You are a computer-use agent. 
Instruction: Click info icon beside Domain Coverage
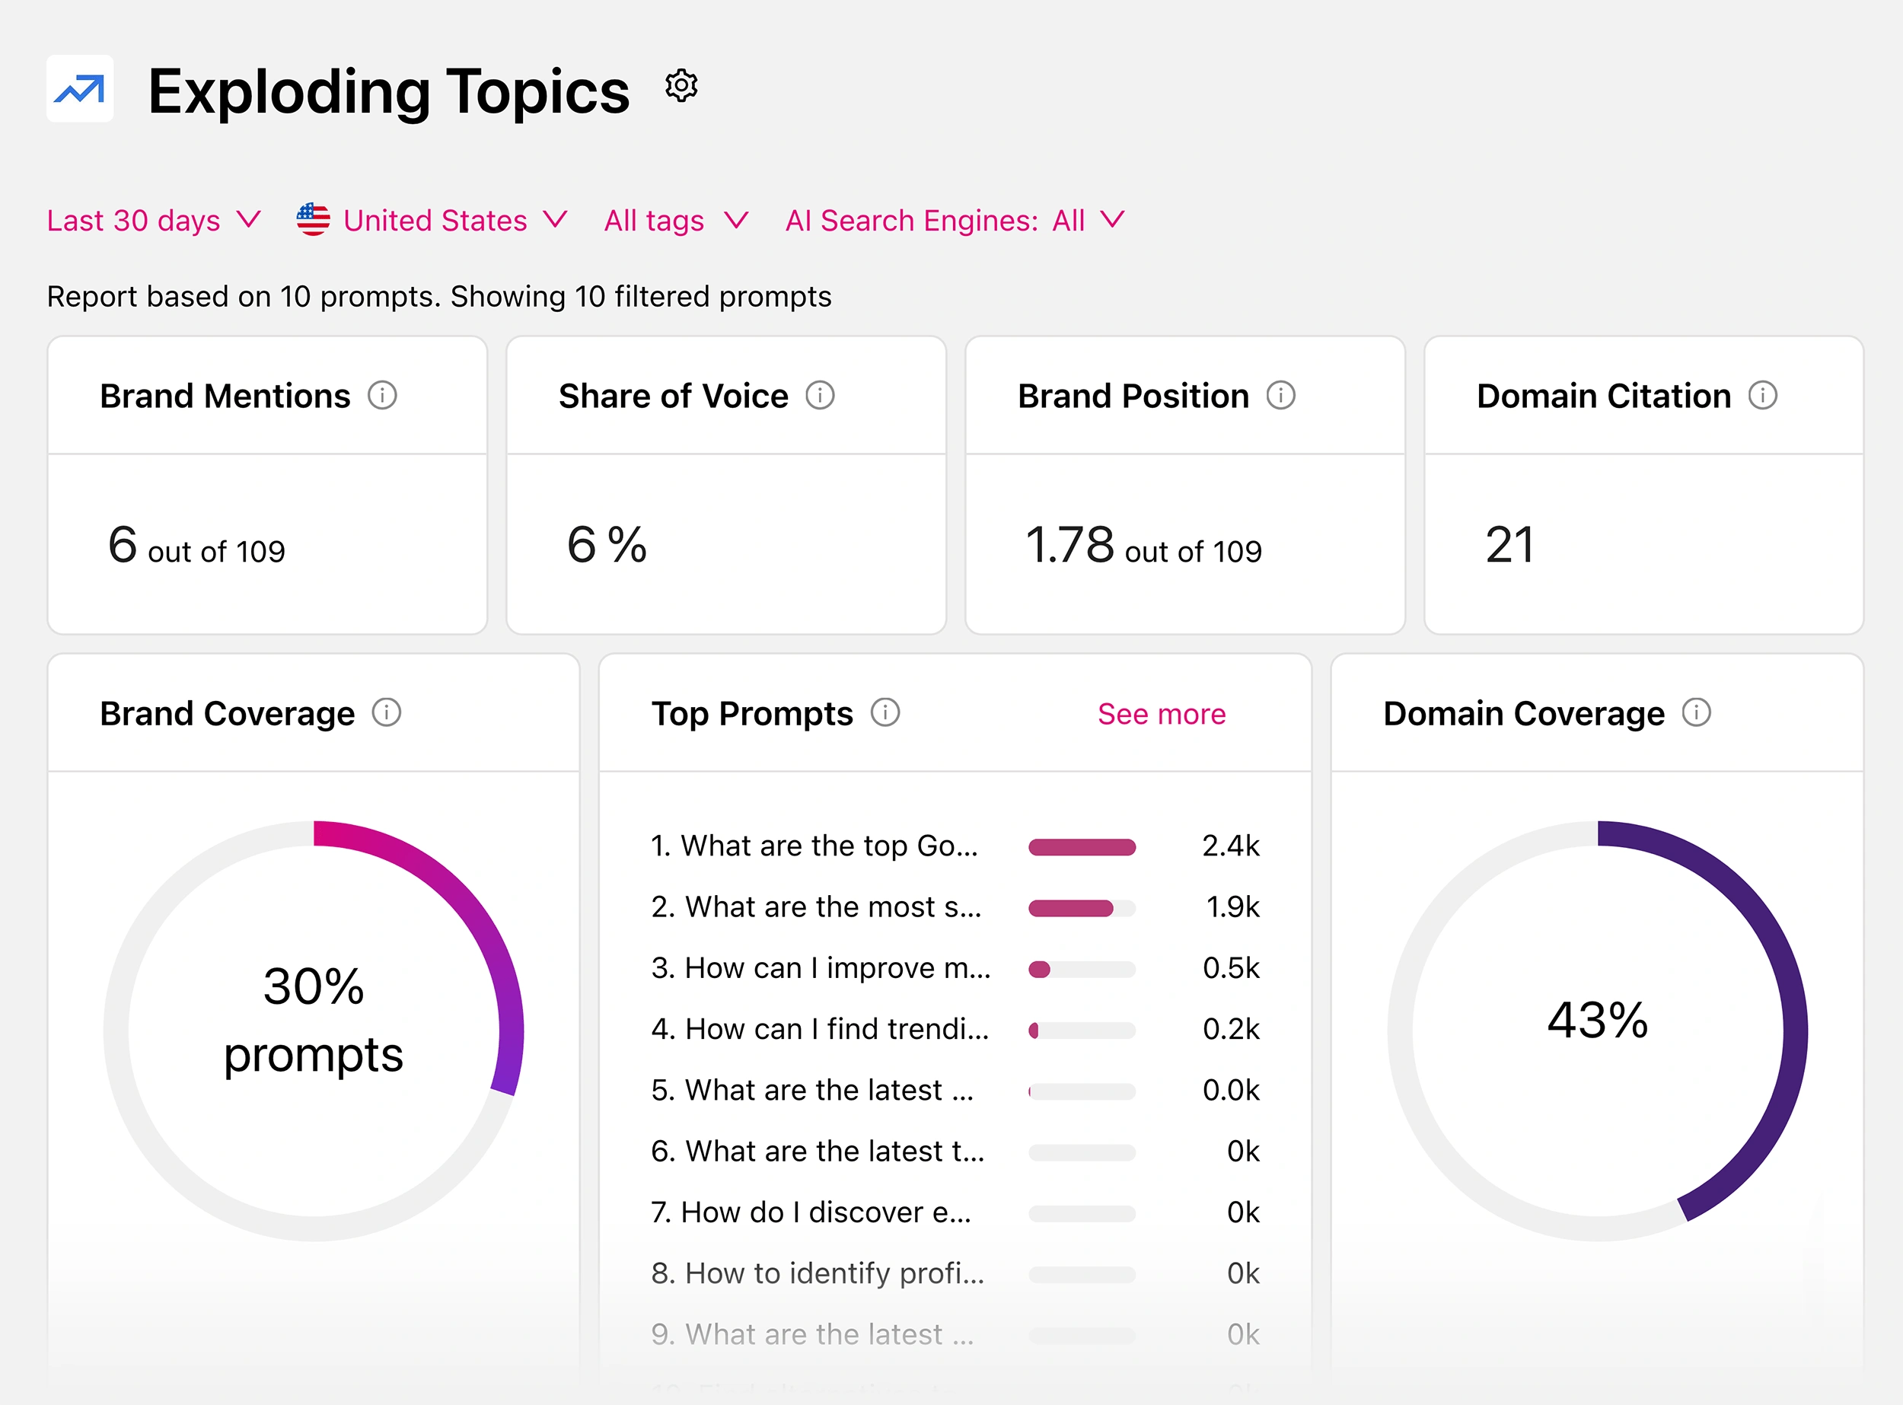coord(1696,712)
